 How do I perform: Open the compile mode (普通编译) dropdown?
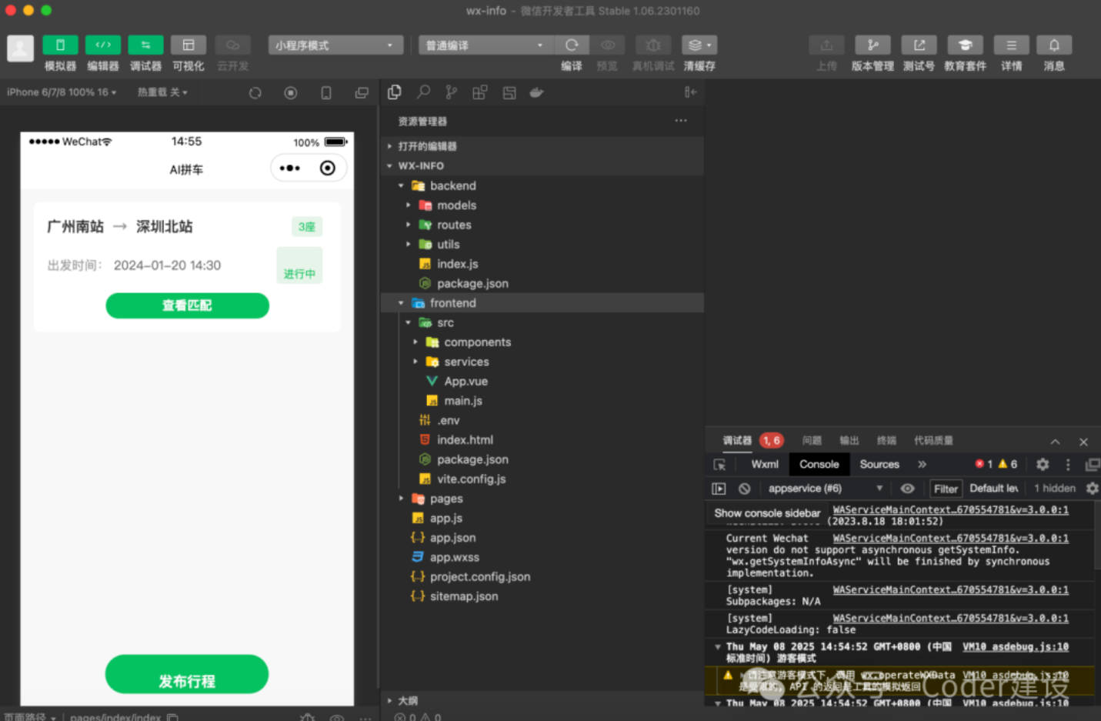click(x=485, y=45)
